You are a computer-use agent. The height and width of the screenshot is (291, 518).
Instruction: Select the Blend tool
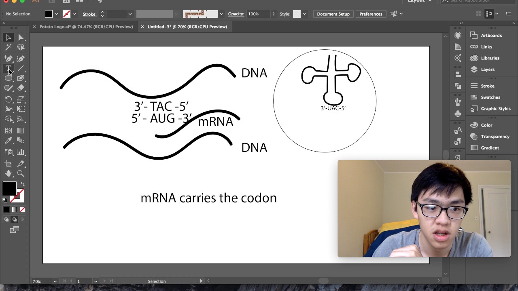click(x=21, y=141)
